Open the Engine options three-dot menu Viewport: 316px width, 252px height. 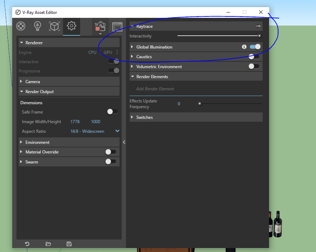click(117, 52)
